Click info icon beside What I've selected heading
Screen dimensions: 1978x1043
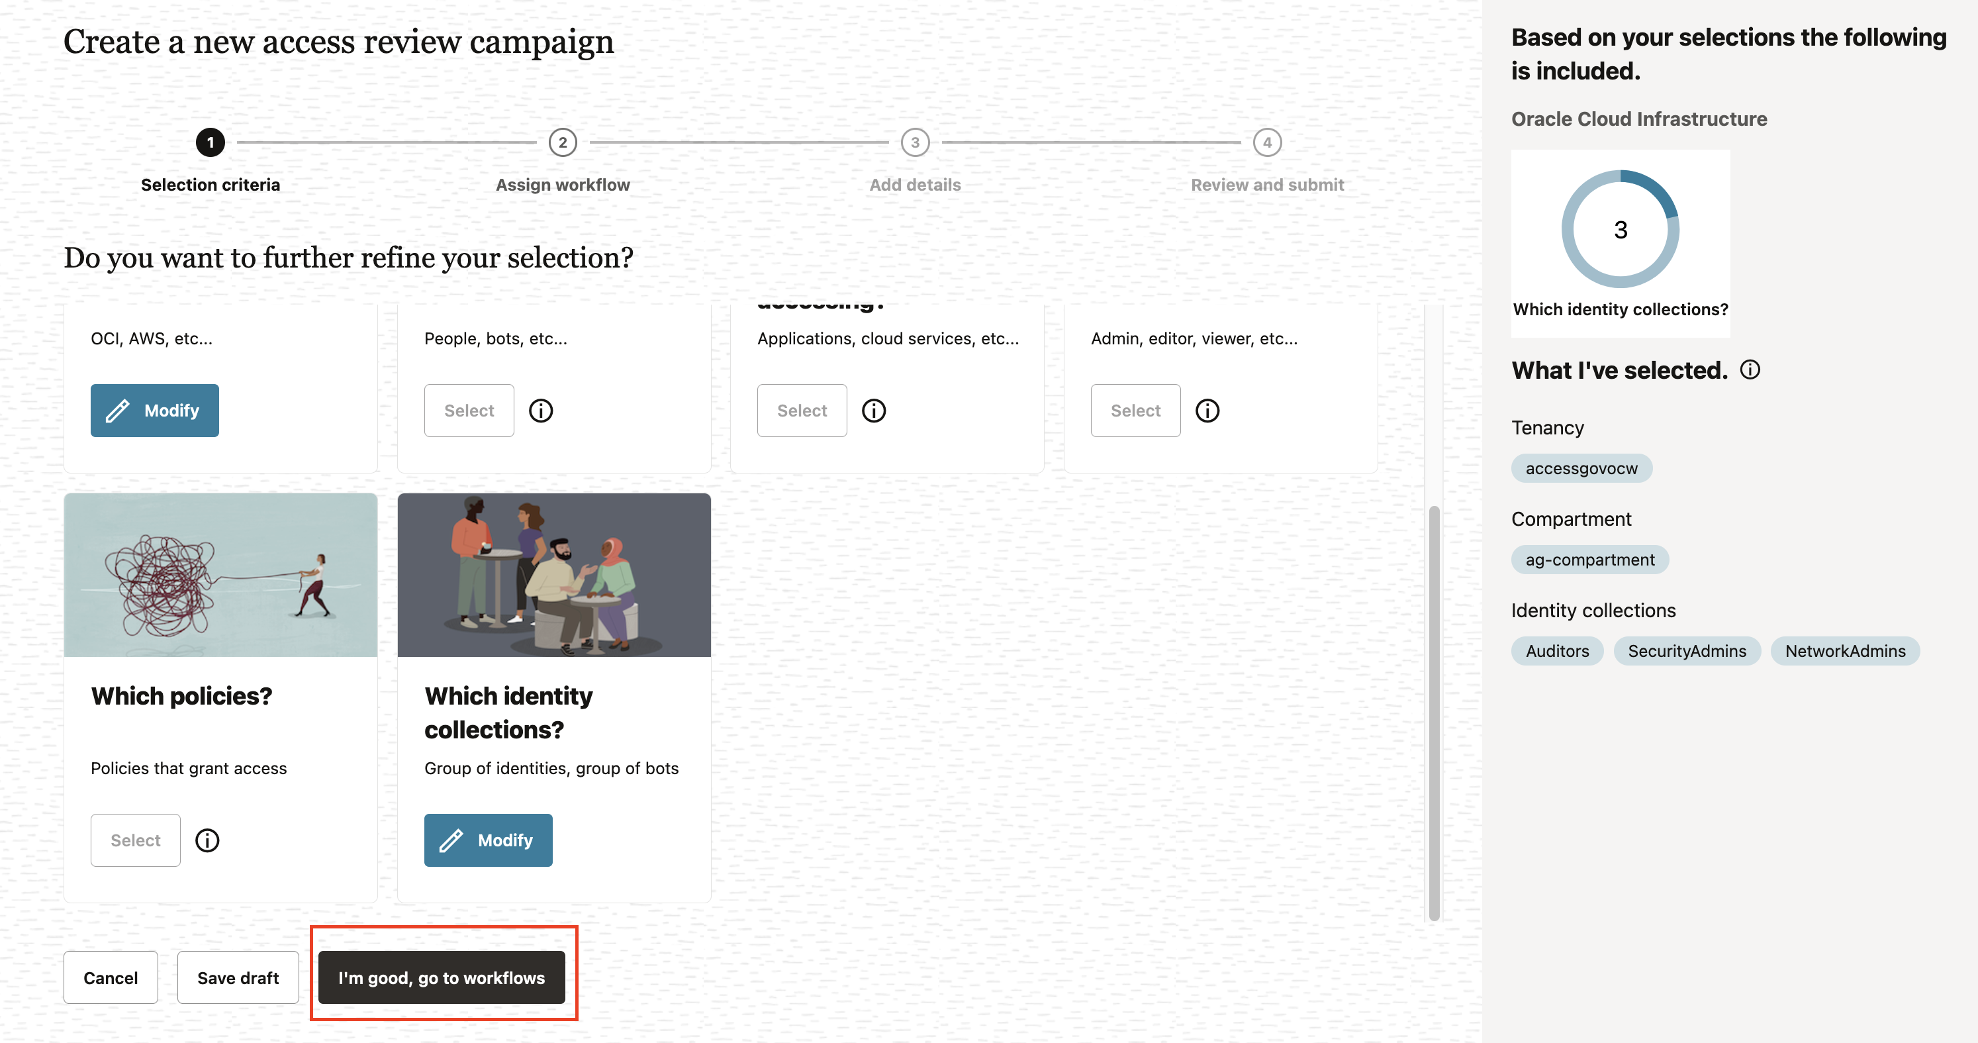(x=1752, y=370)
